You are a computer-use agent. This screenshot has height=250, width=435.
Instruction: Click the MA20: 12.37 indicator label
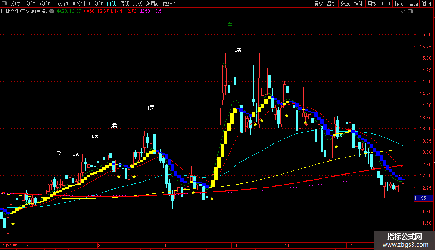(68, 12)
